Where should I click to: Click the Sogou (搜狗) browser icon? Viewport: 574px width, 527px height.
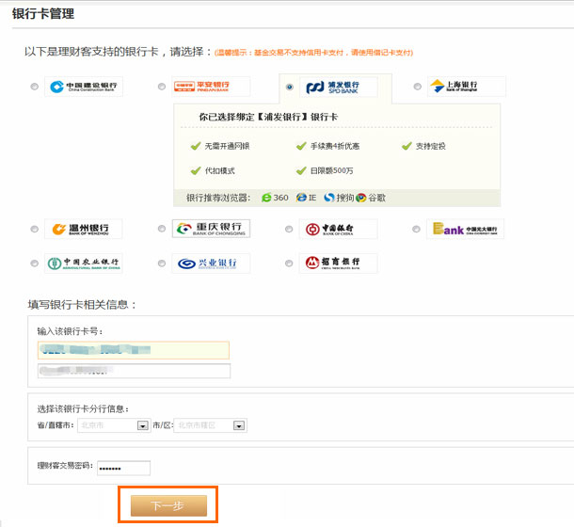(x=329, y=198)
